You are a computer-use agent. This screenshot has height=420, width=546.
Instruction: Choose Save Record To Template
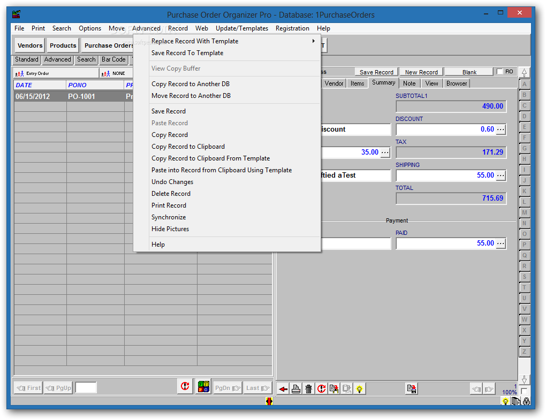[226, 53]
